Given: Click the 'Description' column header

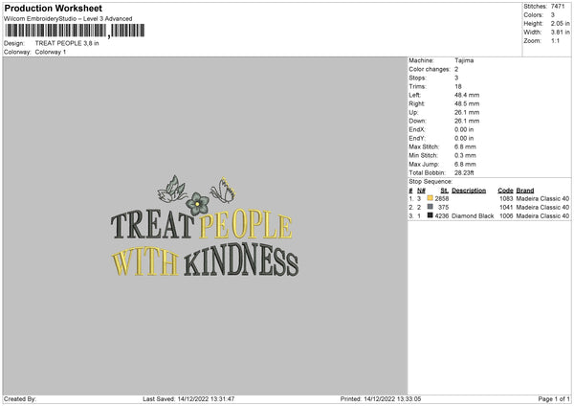Looking at the screenshot, I should coord(469,191).
